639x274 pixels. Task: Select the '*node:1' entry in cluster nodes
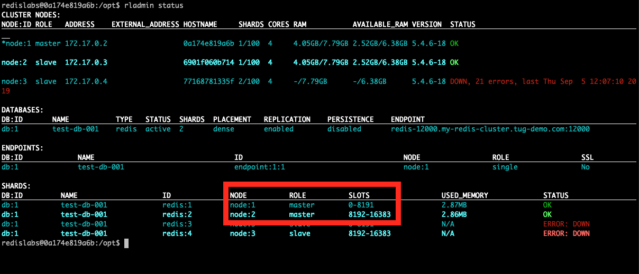coord(16,43)
